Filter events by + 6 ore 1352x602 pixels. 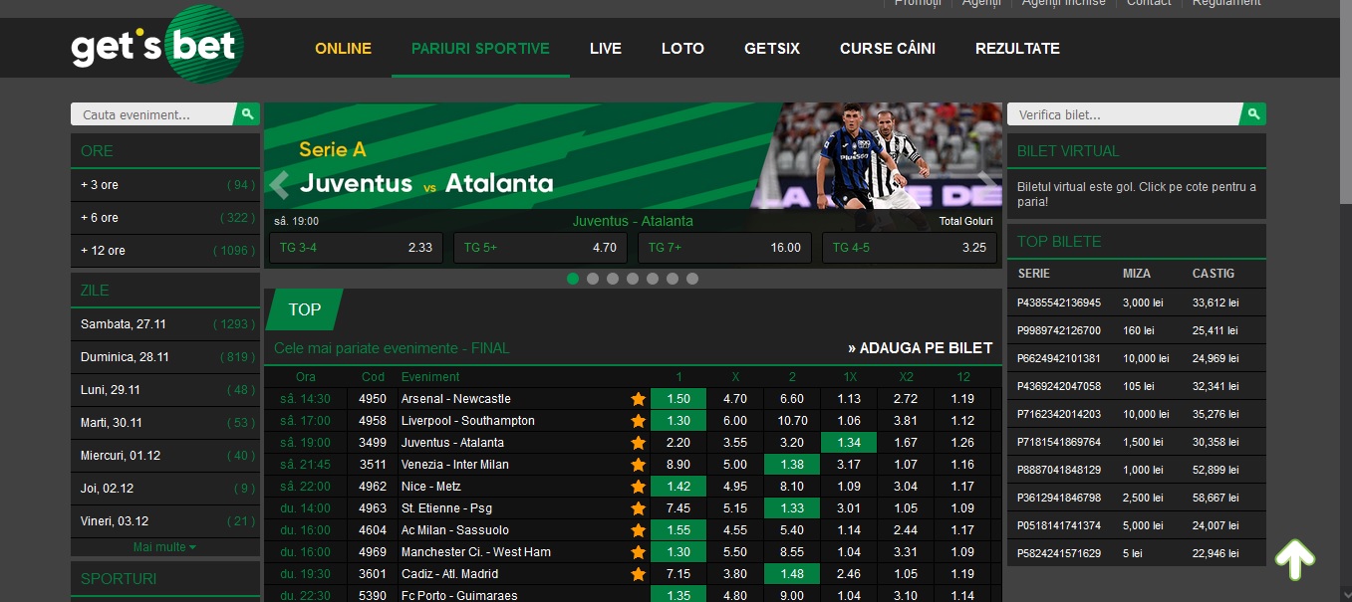tap(165, 218)
